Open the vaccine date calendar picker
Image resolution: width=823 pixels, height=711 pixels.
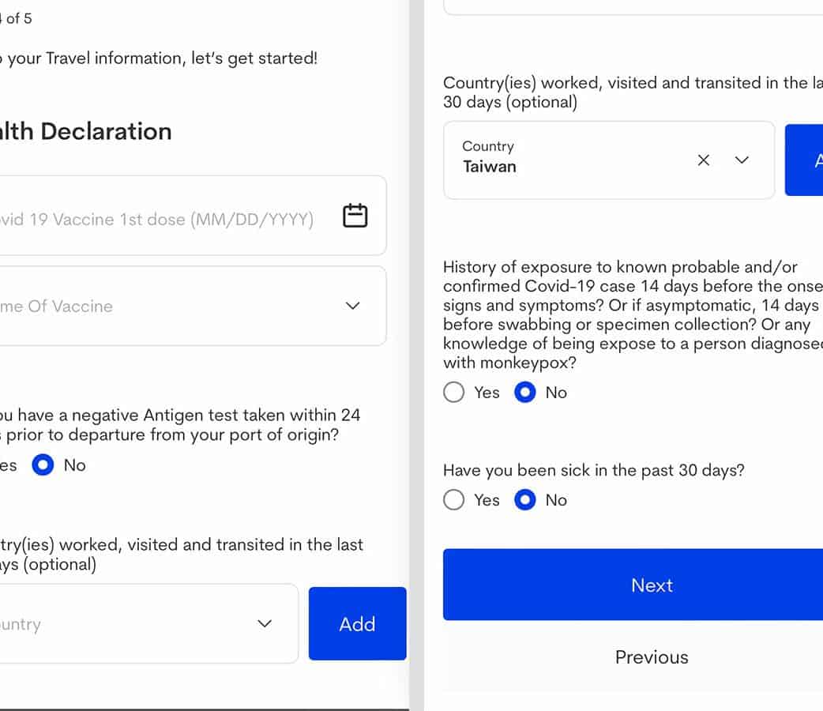[355, 216]
